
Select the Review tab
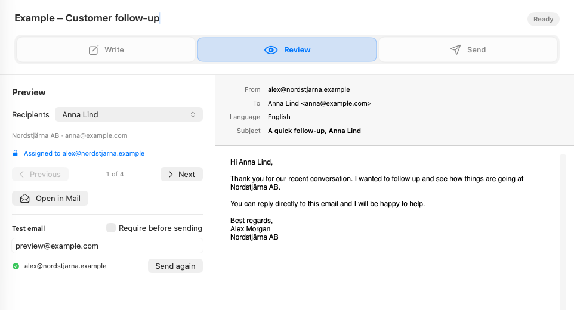pos(287,49)
